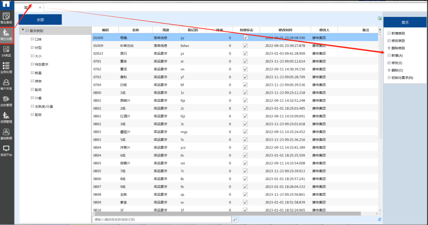
Task: Open 业务处理 sidebar module
Action: tap(6, 68)
